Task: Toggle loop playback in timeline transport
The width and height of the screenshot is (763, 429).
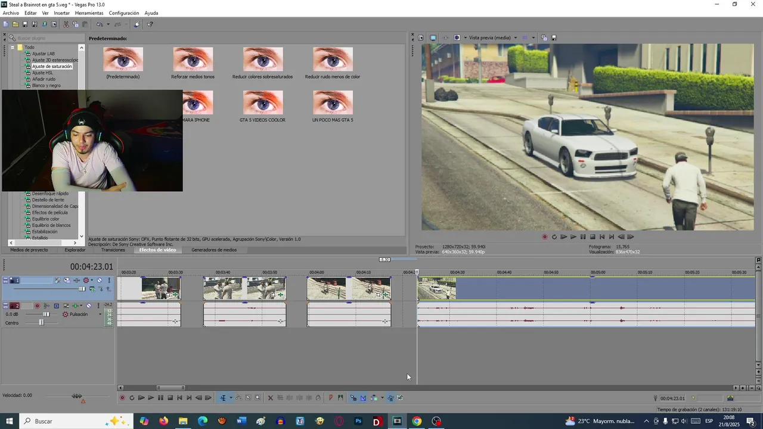Action: coord(132,398)
